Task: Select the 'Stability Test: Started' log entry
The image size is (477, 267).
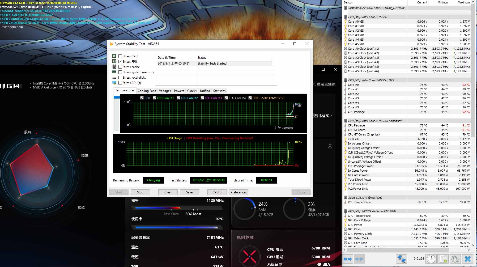Action: 214,63
